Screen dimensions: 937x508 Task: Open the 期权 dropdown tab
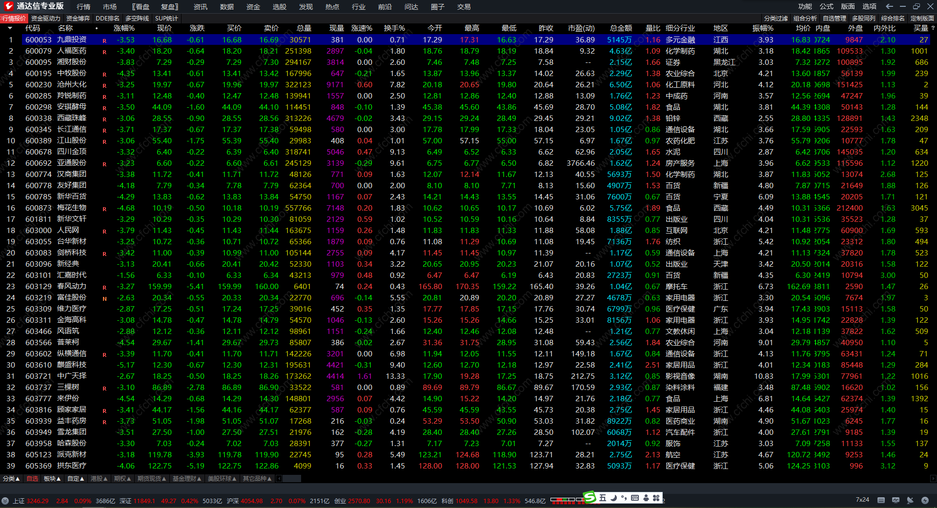click(122, 479)
